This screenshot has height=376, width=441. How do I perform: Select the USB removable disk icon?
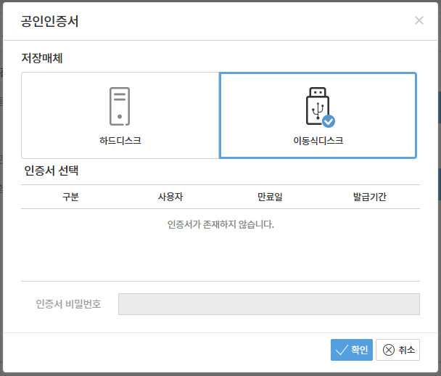[x=316, y=105]
